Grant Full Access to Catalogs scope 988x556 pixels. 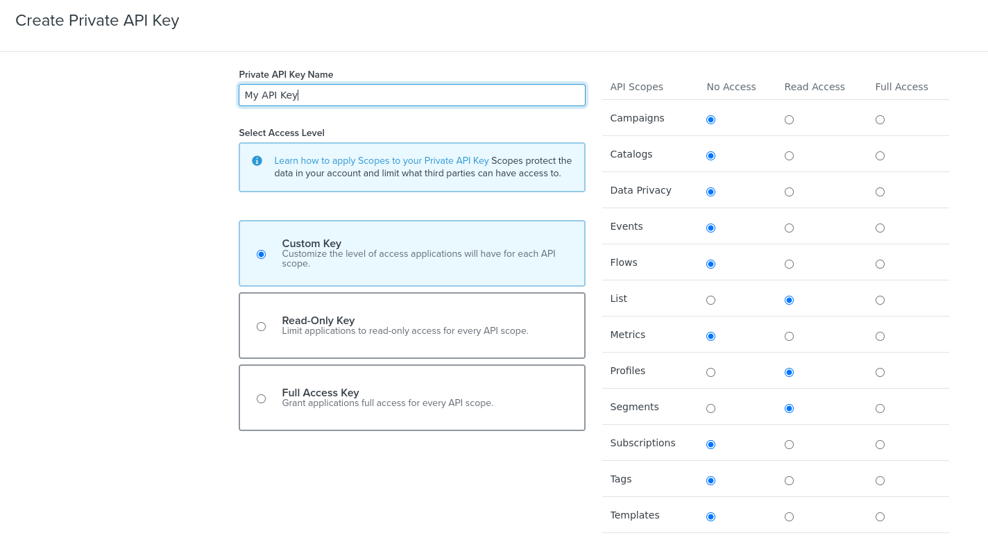coord(880,155)
